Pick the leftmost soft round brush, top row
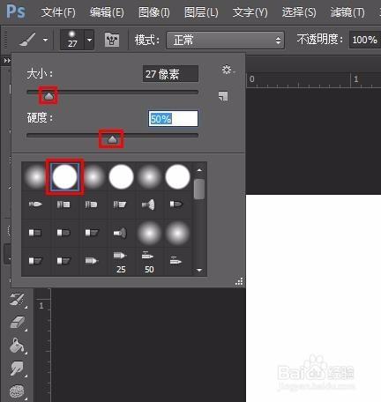This screenshot has height=402, width=381. 35,176
